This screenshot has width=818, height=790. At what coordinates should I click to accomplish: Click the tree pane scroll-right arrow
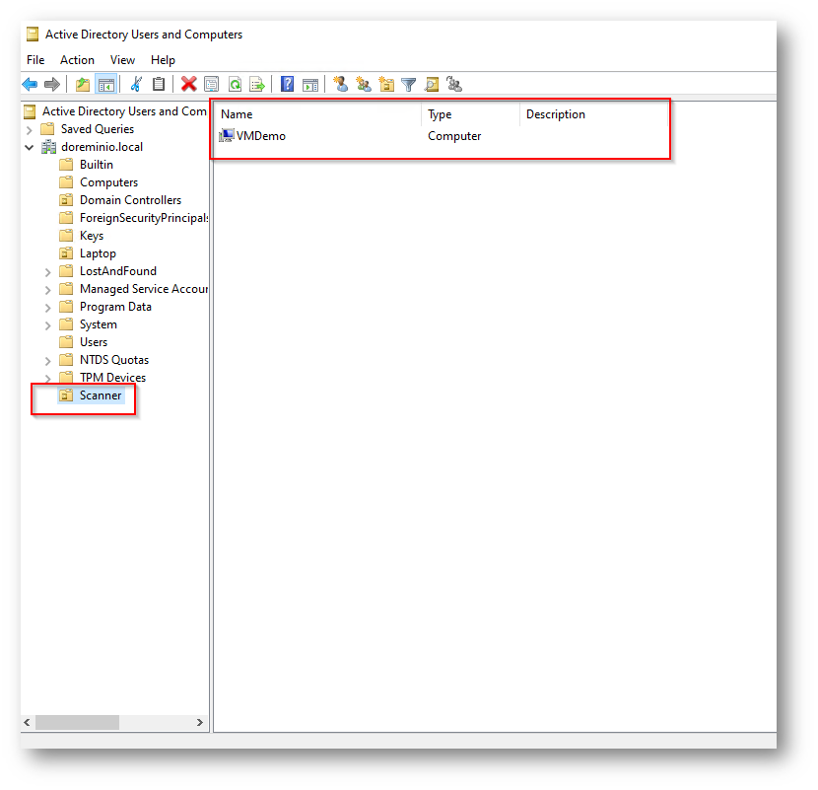click(x=200, y=722)
